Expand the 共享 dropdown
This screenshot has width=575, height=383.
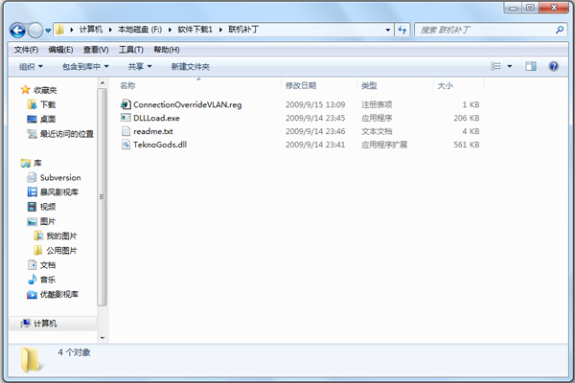click(140, 66)
